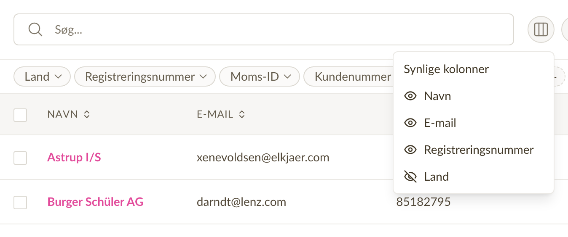This screenshot has height=237, width=568.
Task: Open the column visibility icon button
Action: 541,30
